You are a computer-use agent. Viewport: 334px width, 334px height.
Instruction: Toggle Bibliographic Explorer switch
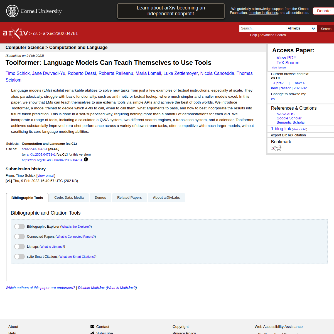19,227
